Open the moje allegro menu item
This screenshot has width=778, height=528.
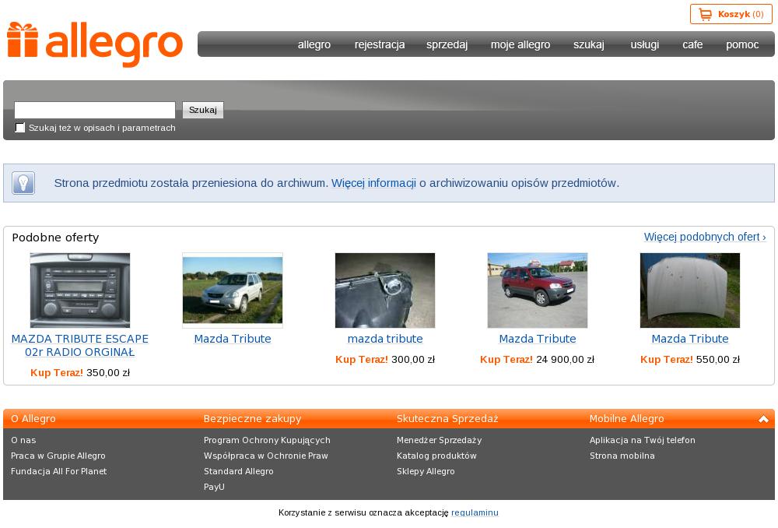(520, 44)
